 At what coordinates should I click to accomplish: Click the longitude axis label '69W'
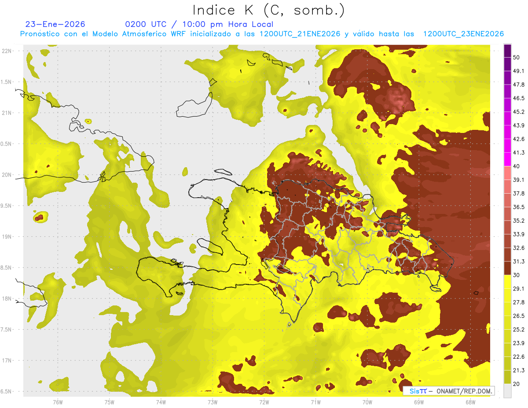(419, 402)
